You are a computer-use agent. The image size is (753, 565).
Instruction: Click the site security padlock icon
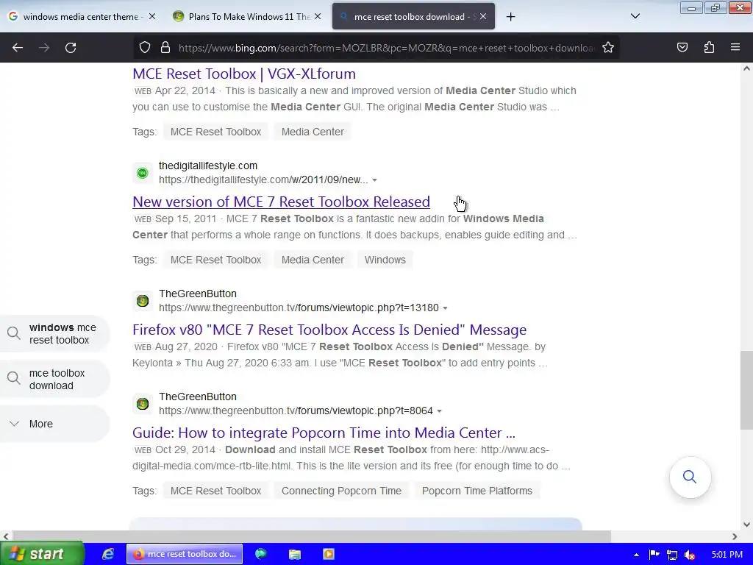pos(165,48)
